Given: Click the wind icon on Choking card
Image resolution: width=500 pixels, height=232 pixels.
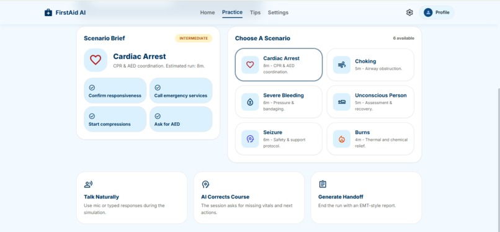Looking at the screenshot, I should coord(342,65).
